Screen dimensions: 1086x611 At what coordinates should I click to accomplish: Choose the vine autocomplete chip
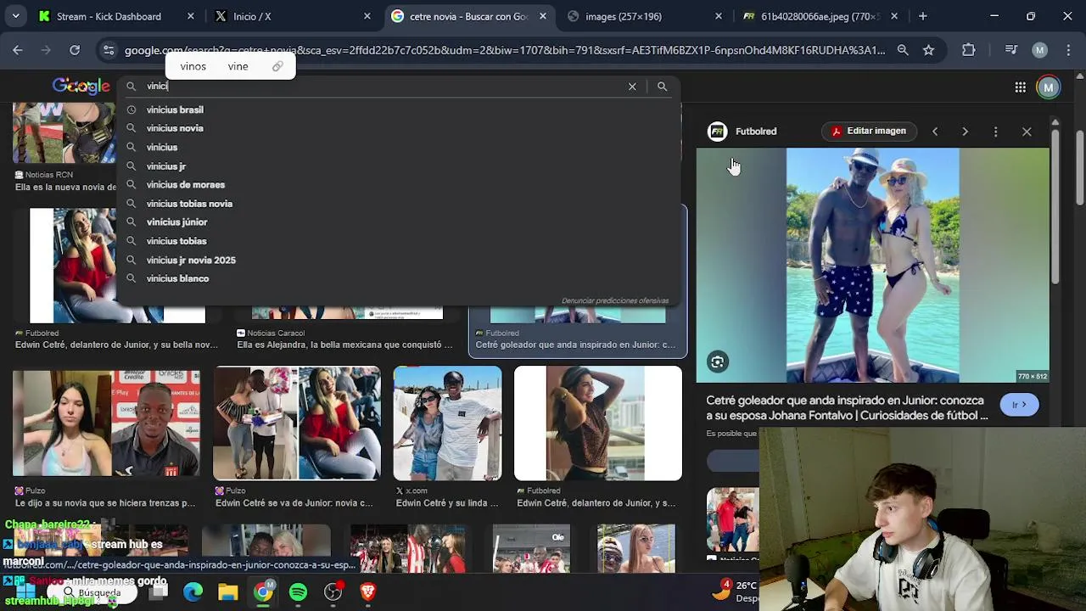click(x=238, y=66)
